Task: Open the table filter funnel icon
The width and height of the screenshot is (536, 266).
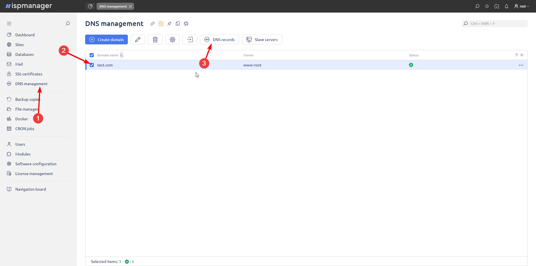Action: [x=516, y=55]
